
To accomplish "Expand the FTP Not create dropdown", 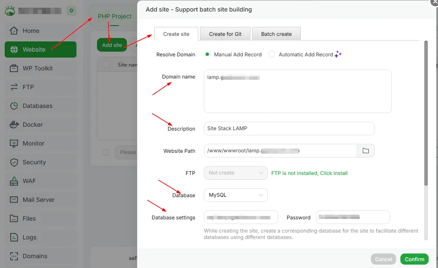I will [236, 173].
